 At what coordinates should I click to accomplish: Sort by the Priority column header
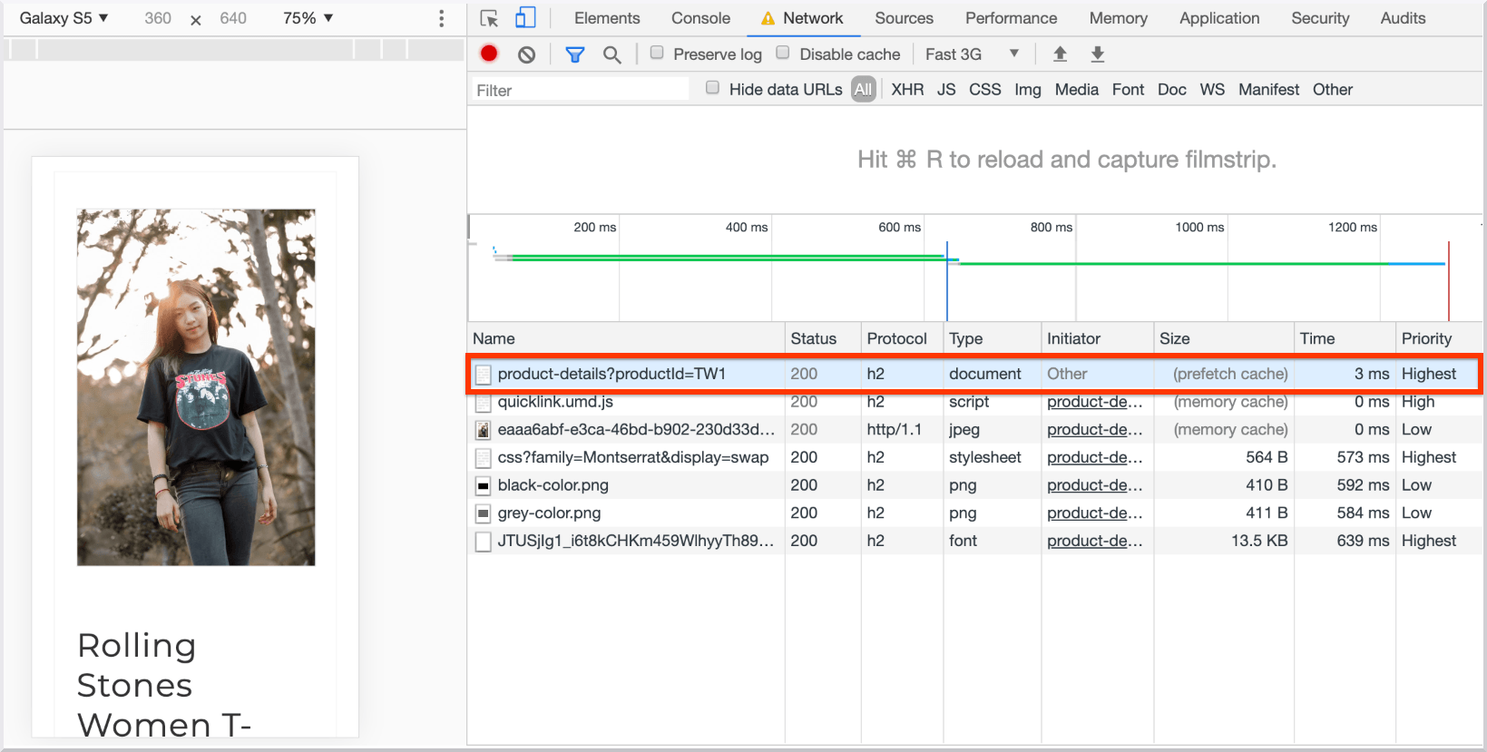pyautogui.click(x=1440, y=338)
